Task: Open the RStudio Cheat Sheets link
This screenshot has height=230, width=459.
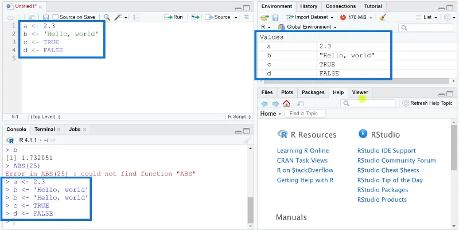Action: [388, 170]
